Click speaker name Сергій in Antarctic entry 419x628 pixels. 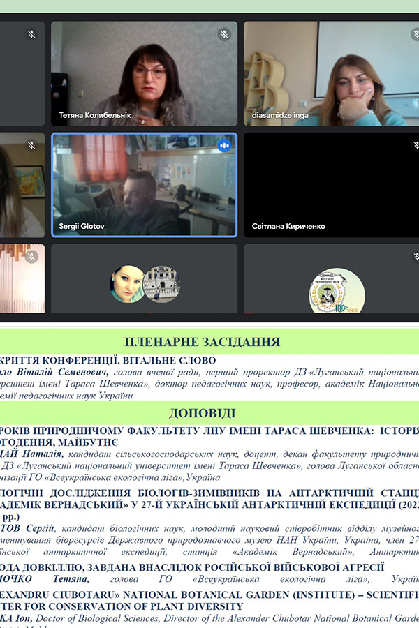coord(40,529)
